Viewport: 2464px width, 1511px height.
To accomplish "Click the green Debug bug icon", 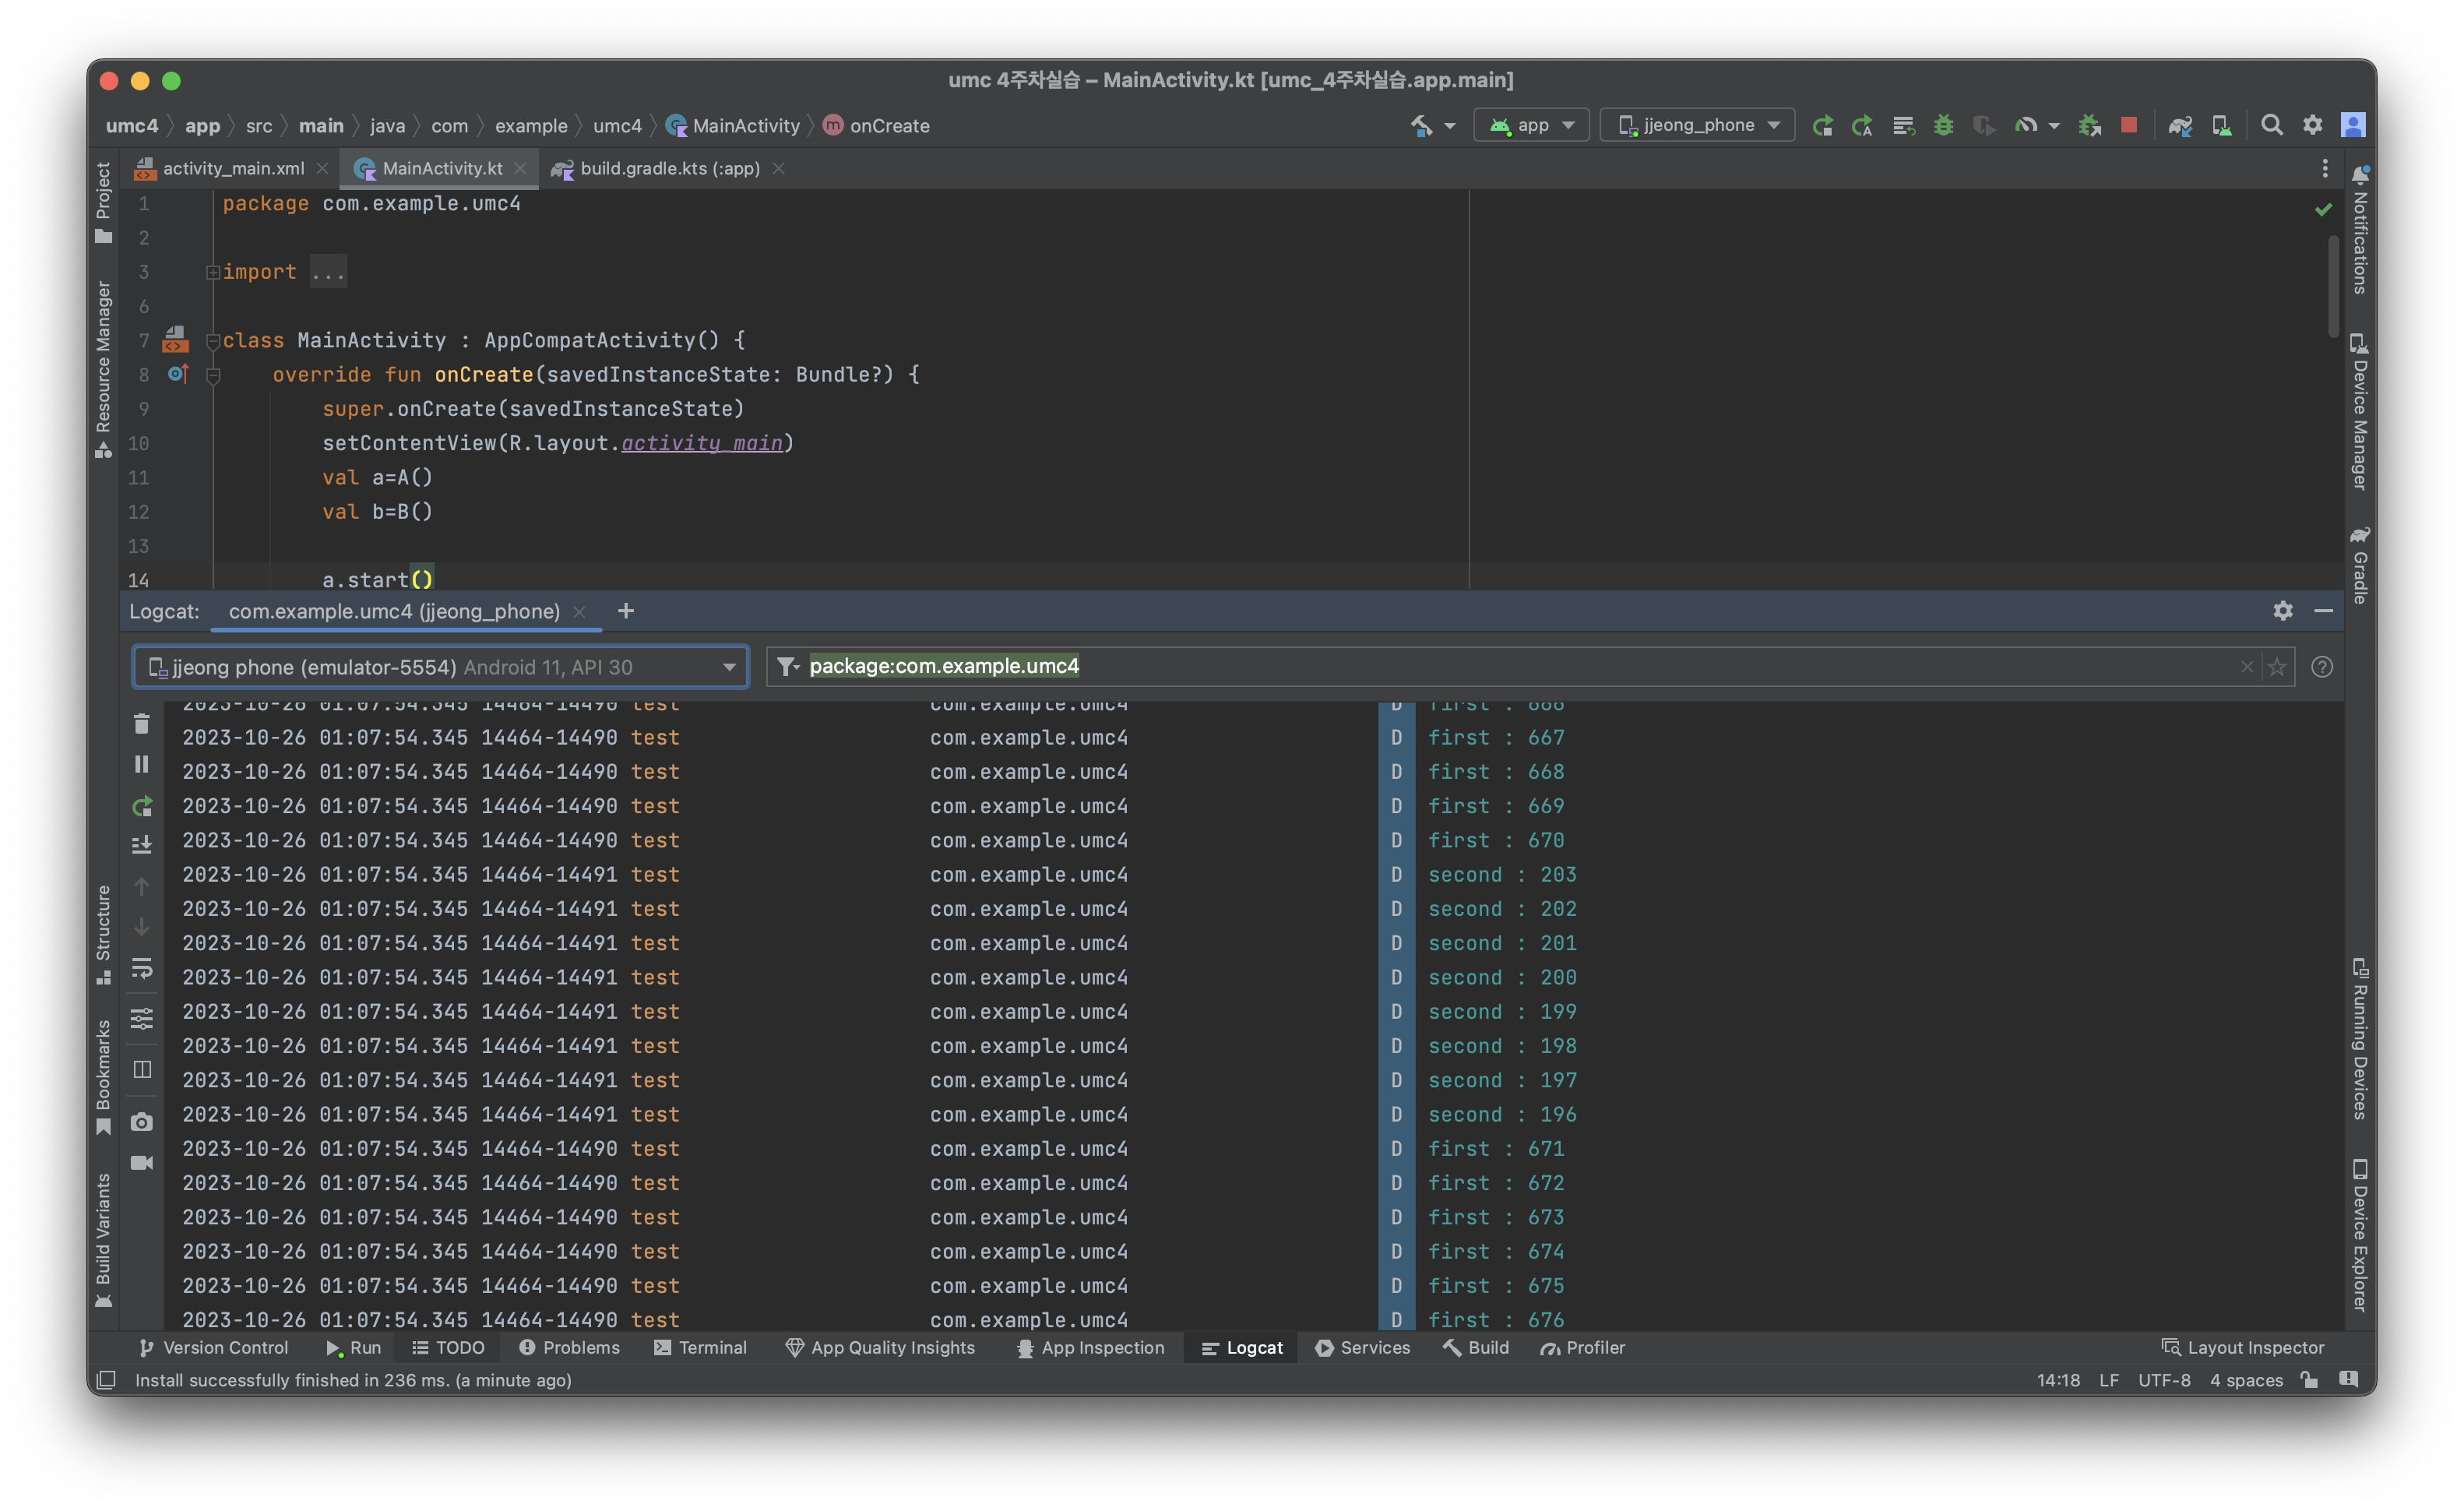I will click(1943, 125).
